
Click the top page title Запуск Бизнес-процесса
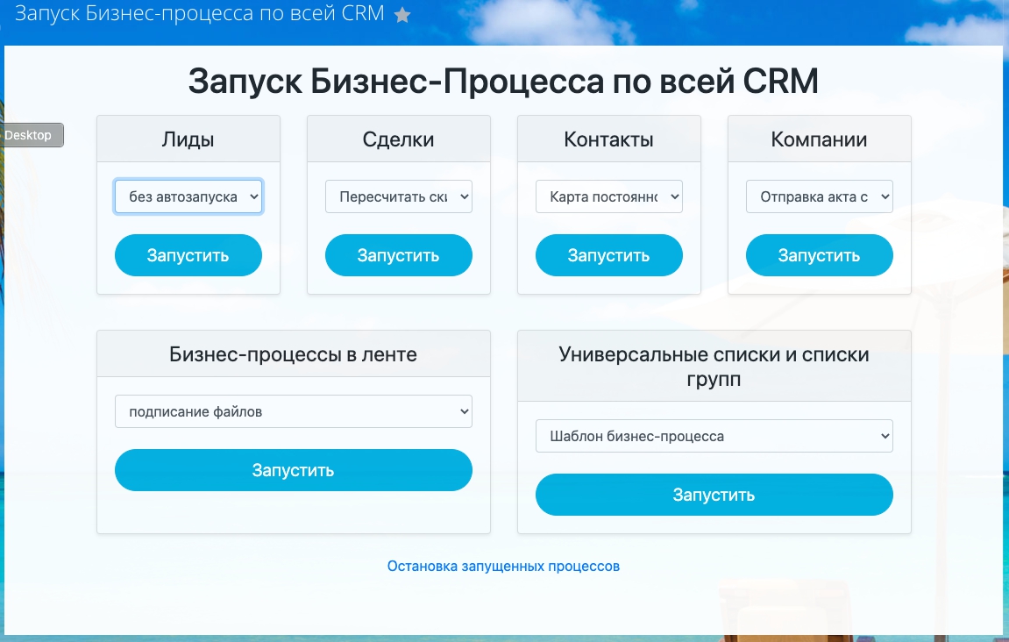200,13
